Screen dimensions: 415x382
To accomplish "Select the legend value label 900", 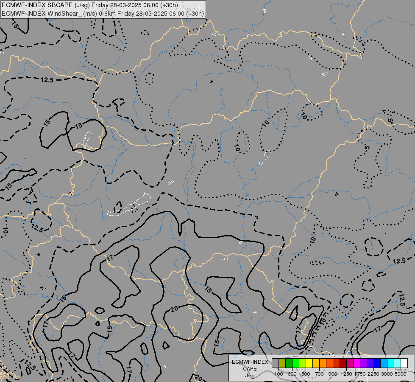I will pos(333,374).
